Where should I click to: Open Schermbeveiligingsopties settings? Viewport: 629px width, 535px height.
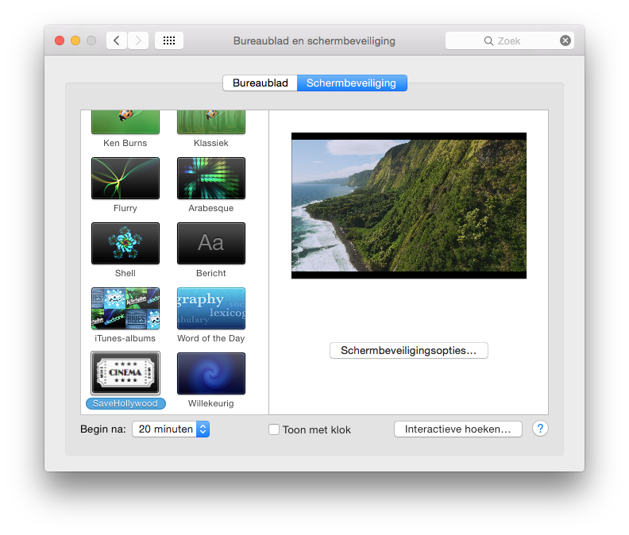click(408, 350)
